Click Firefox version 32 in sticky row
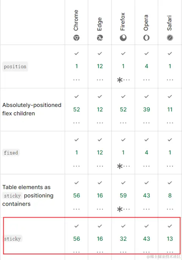This screenshot has width=182, height=260. coord(123,239)
